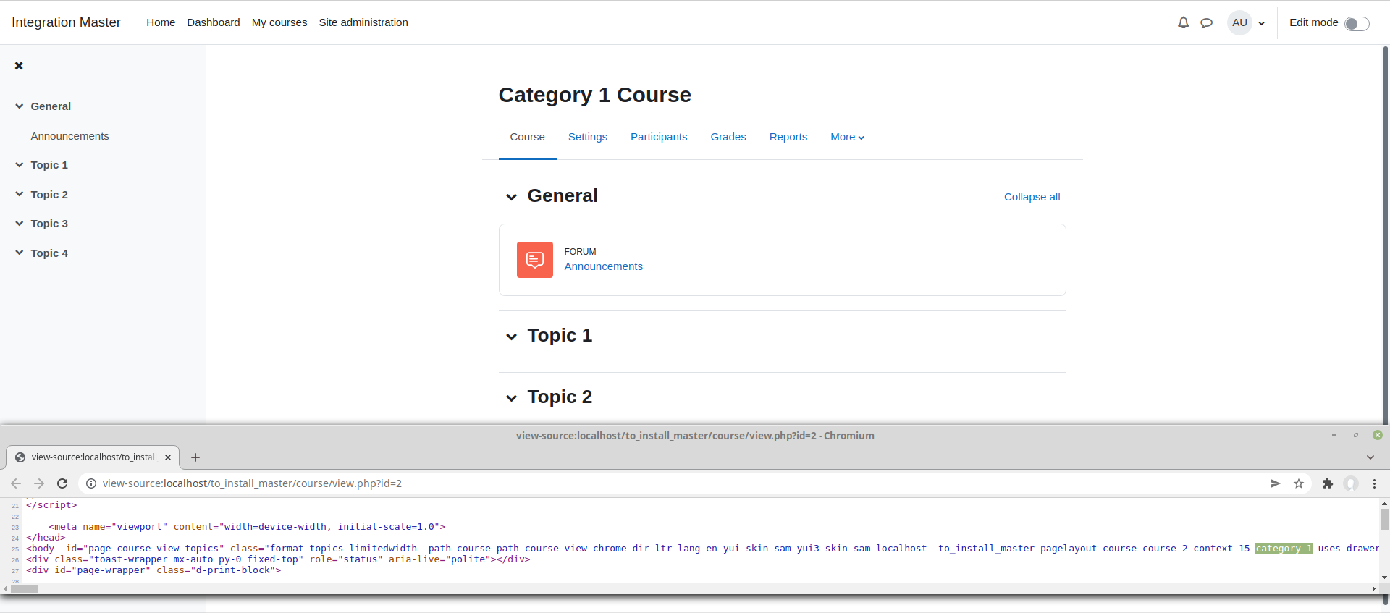This screenshot has height=613, width=1390.
Task: Switch to the Grades tab
Action: click(728, 137)
